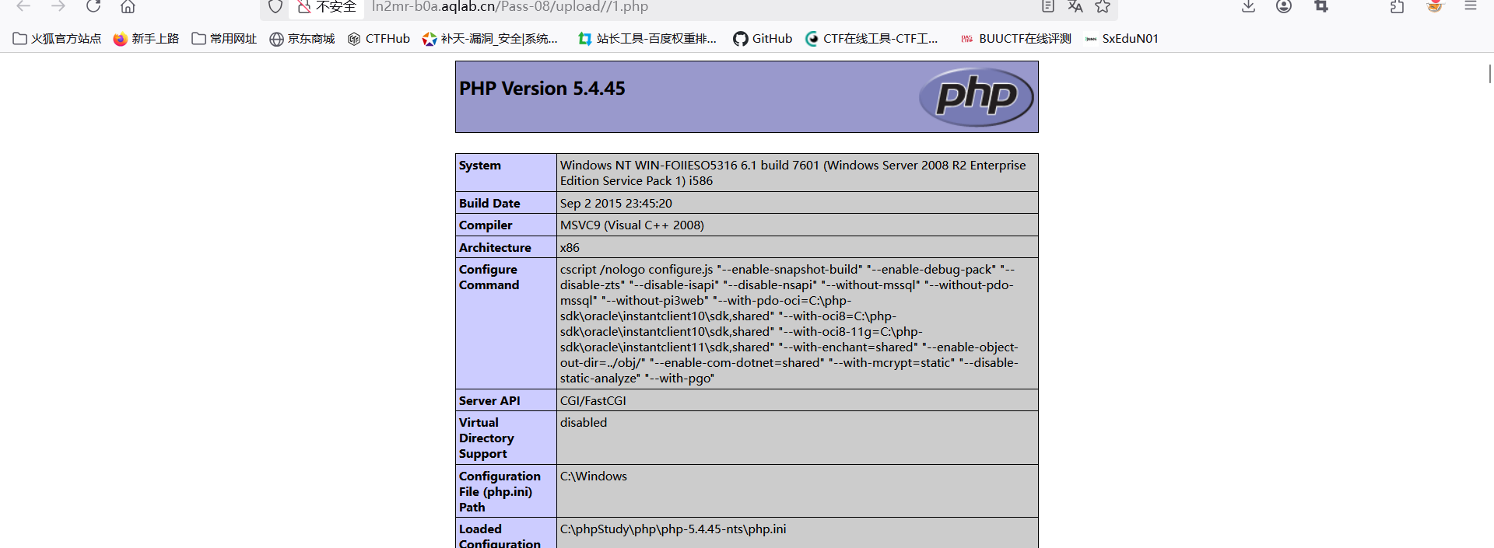
Task: Reload the current page
Action: (x=93, y=6)
